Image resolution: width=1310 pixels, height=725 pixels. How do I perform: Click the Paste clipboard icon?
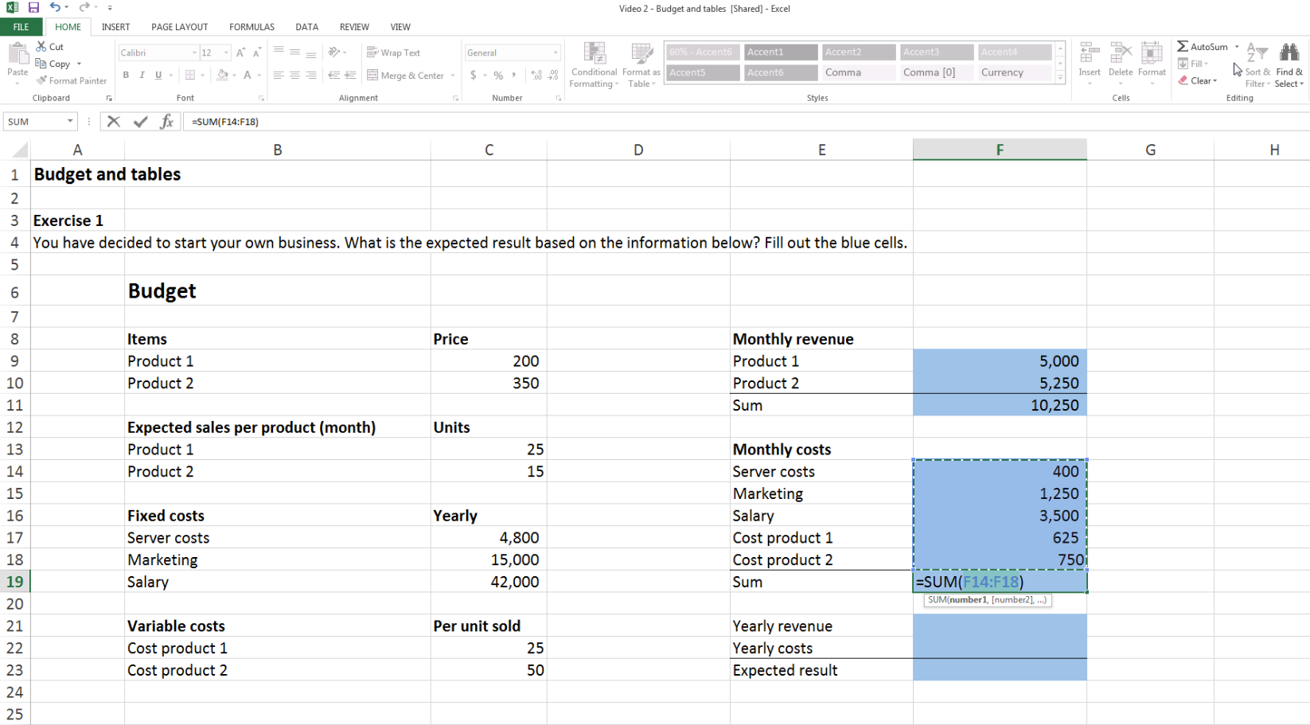(x=18, y=54)
